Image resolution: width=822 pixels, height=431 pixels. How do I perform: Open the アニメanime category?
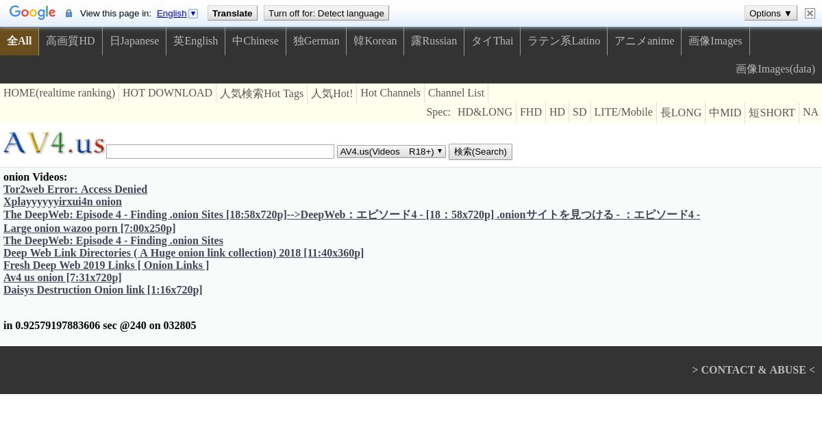click(645, 41)
